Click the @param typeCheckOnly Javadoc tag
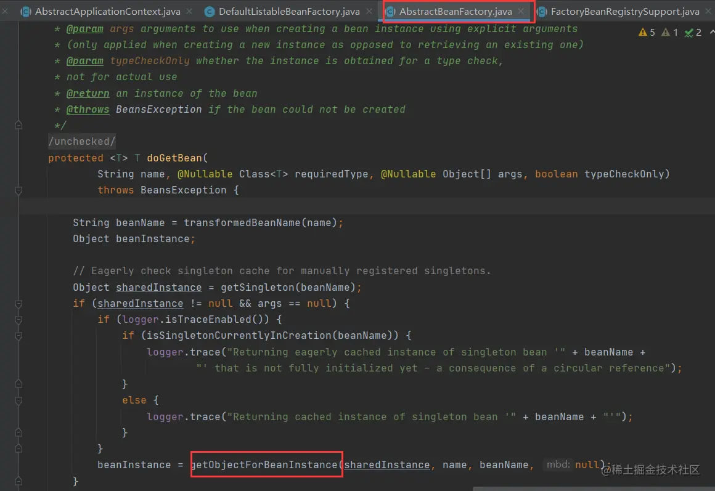The height and width of the screenshot is (491, 715). coord(85,60)
